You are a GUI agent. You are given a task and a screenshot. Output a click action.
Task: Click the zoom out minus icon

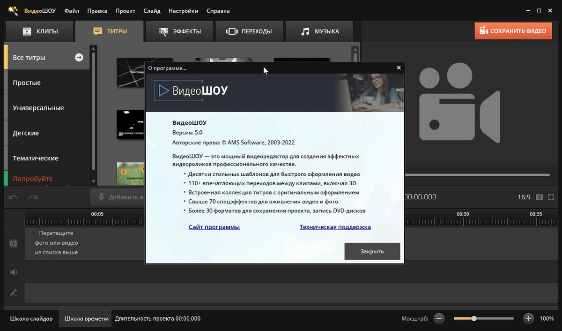coord(439,318)
